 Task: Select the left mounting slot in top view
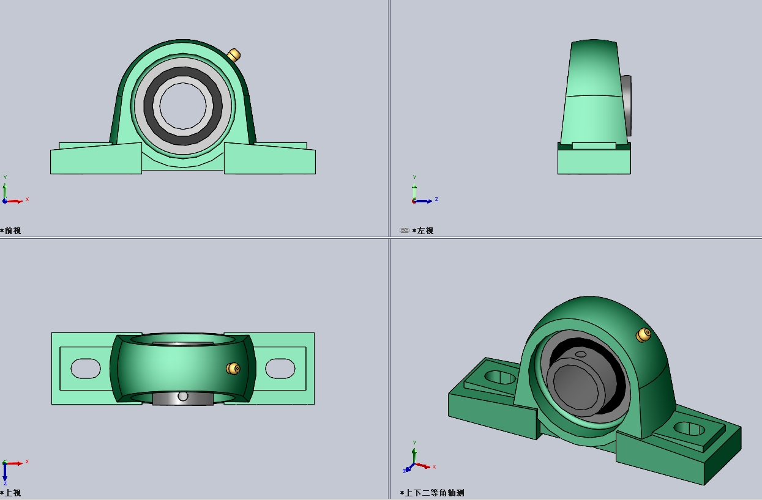click(86, 368)
